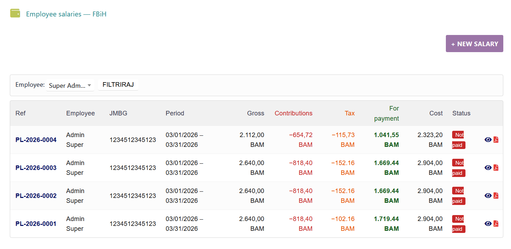Click the Ref column header
Screen dimensions: 511x249
point(21,113)
